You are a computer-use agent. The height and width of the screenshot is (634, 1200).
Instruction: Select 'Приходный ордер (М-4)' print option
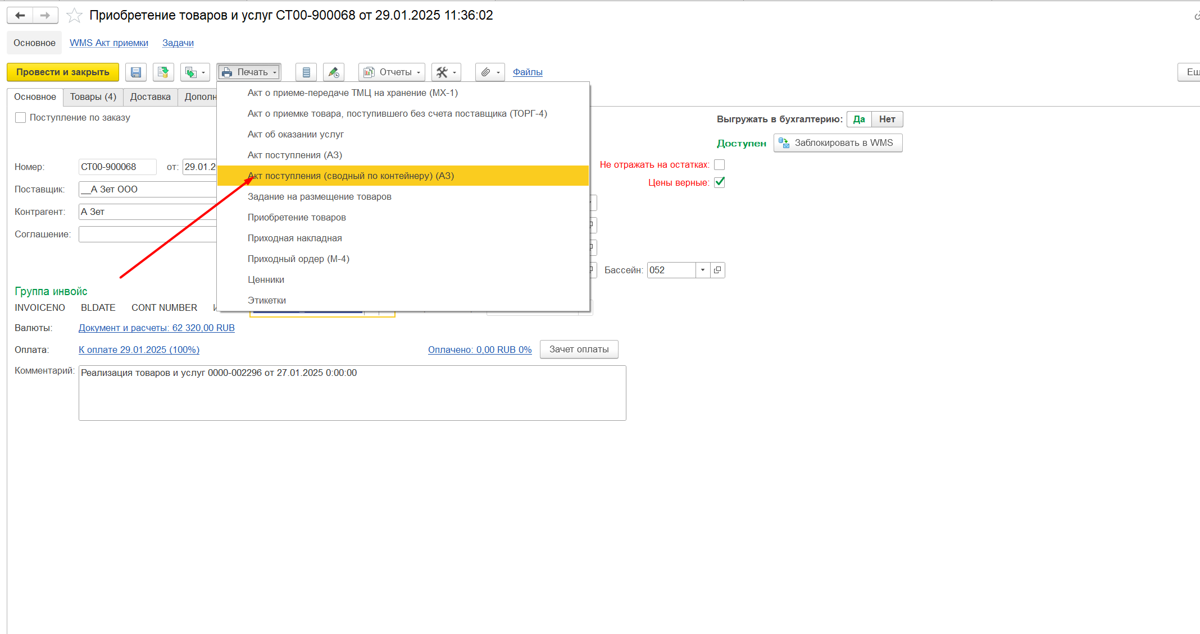pyautogui.click(x=298, y=259)
